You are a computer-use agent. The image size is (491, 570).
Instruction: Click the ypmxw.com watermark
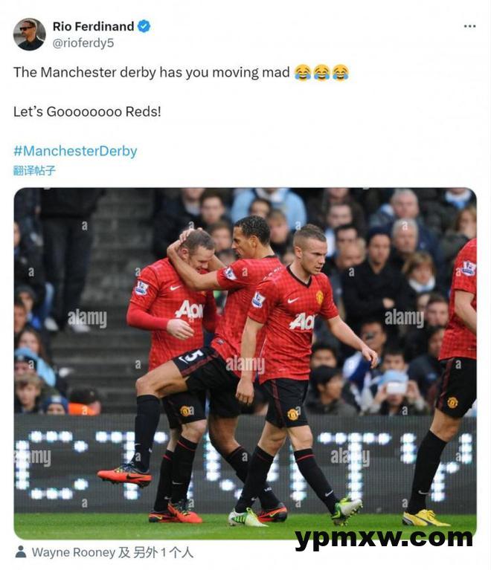(x=384, y=538)
